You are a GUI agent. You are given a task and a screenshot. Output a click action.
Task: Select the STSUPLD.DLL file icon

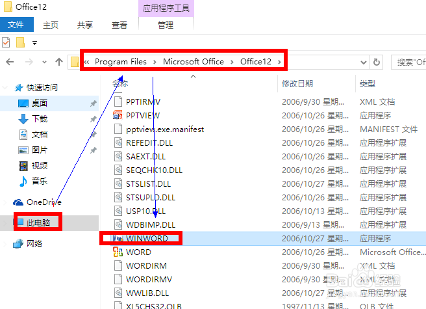(118, 197)
